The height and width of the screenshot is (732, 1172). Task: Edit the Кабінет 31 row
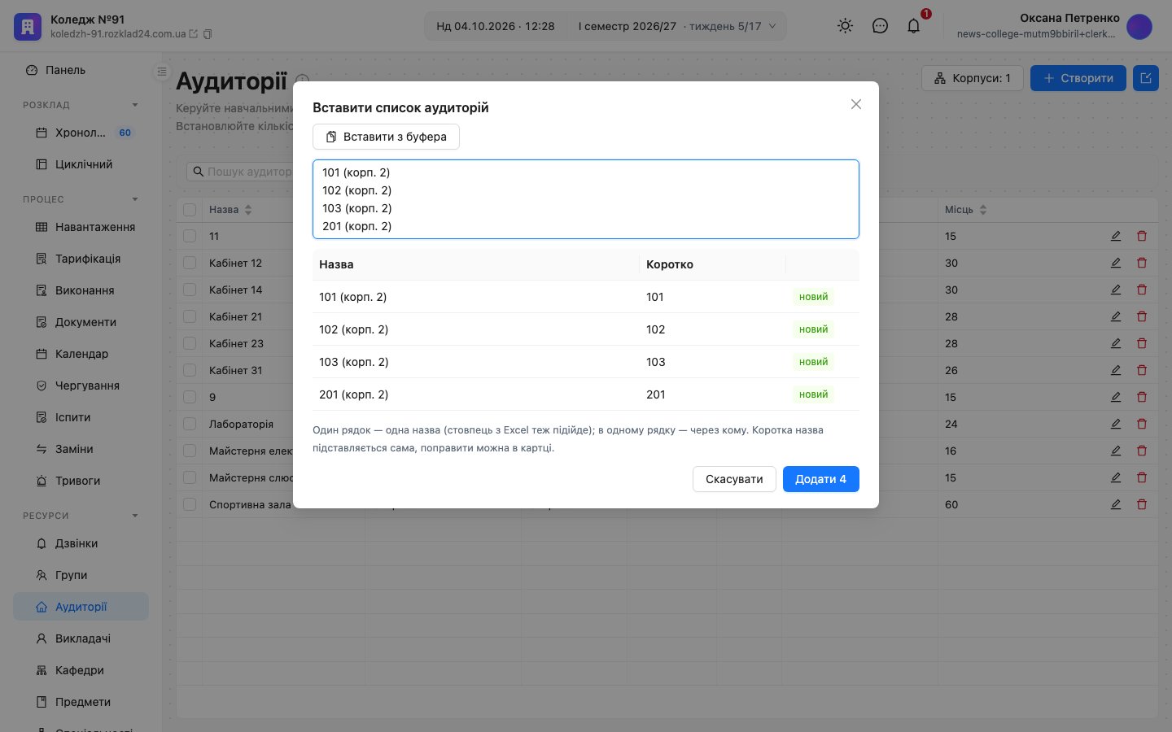(1116, 370)
